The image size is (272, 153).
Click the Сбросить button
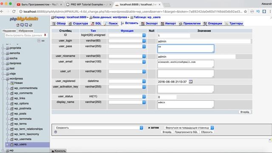[207, 132]
